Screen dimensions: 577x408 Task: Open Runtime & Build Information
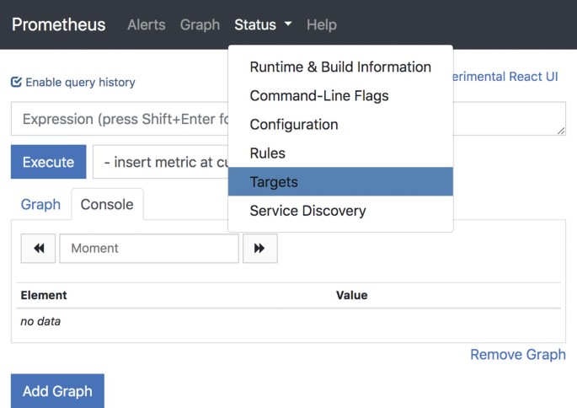(x=340, y=67)
